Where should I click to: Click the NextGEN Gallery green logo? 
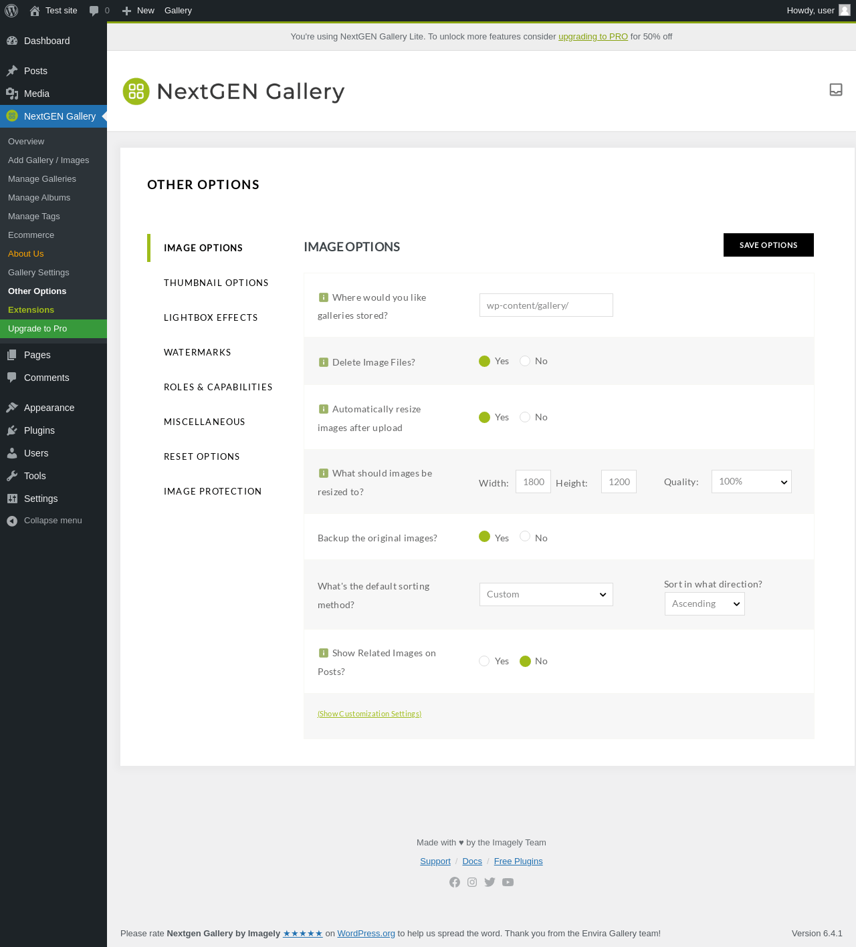click(136, 92)
